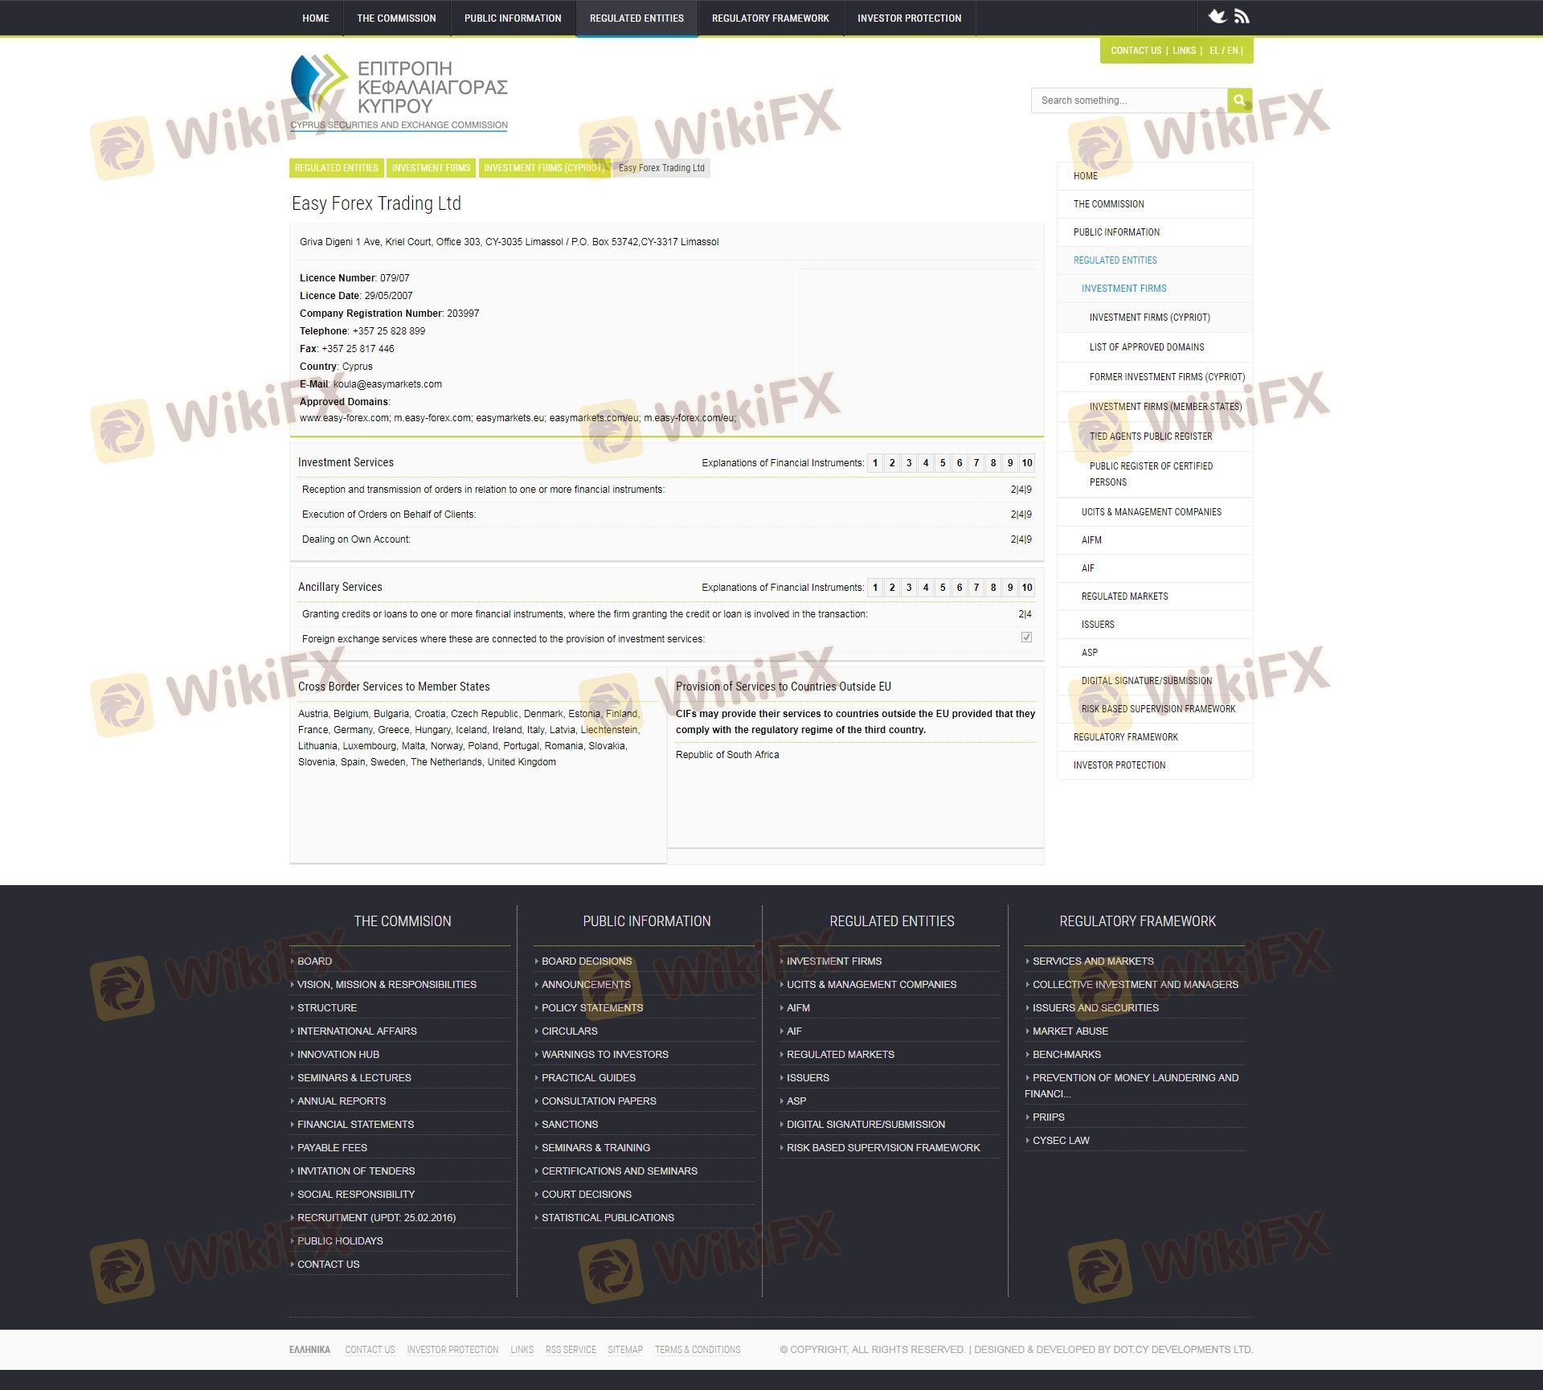This screenshot has width=1543, height=1390.
Task: Click the Twitter bird icon
Action: [x=1218, y=17]
